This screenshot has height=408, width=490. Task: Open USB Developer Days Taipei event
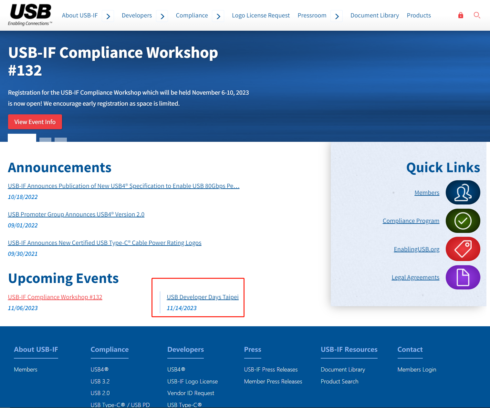tap(203, 297)
